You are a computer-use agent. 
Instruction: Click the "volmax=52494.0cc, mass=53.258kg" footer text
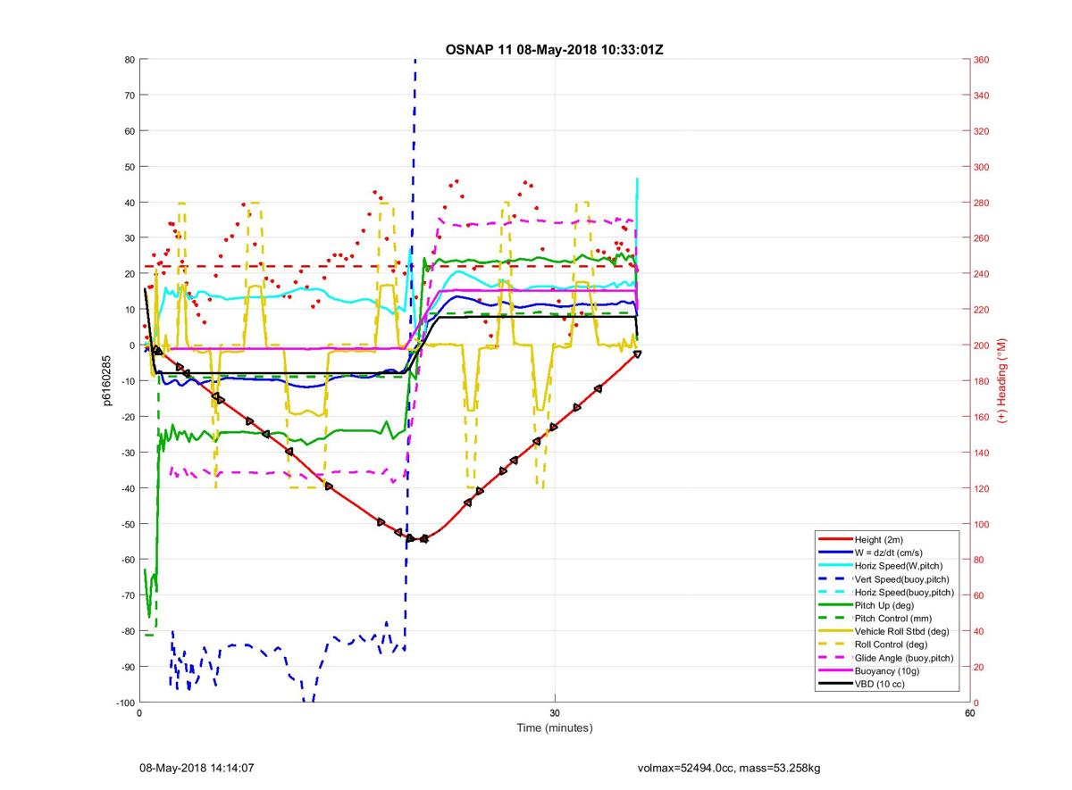(729, 768)
